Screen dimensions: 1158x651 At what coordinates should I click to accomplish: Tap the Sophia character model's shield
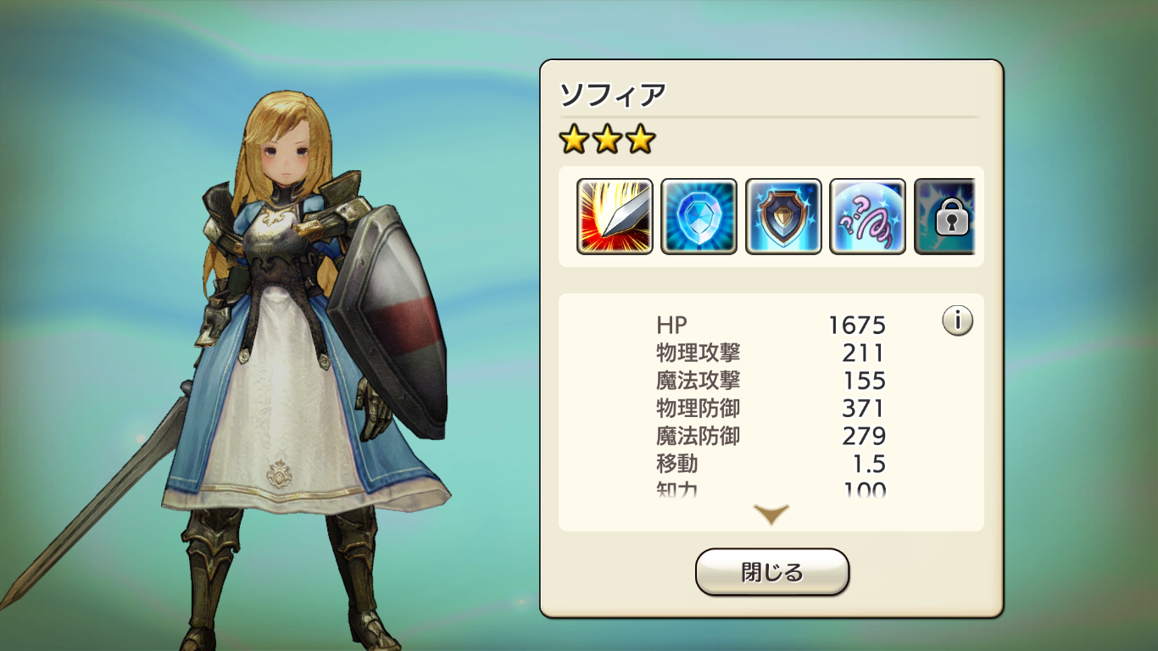(x=388, y=322)
